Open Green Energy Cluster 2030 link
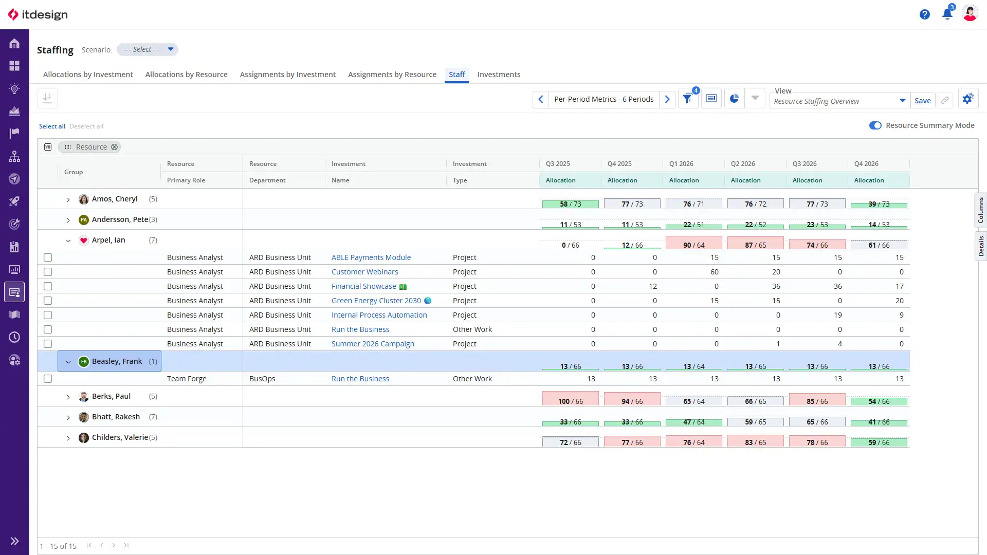 coord(376,301)
